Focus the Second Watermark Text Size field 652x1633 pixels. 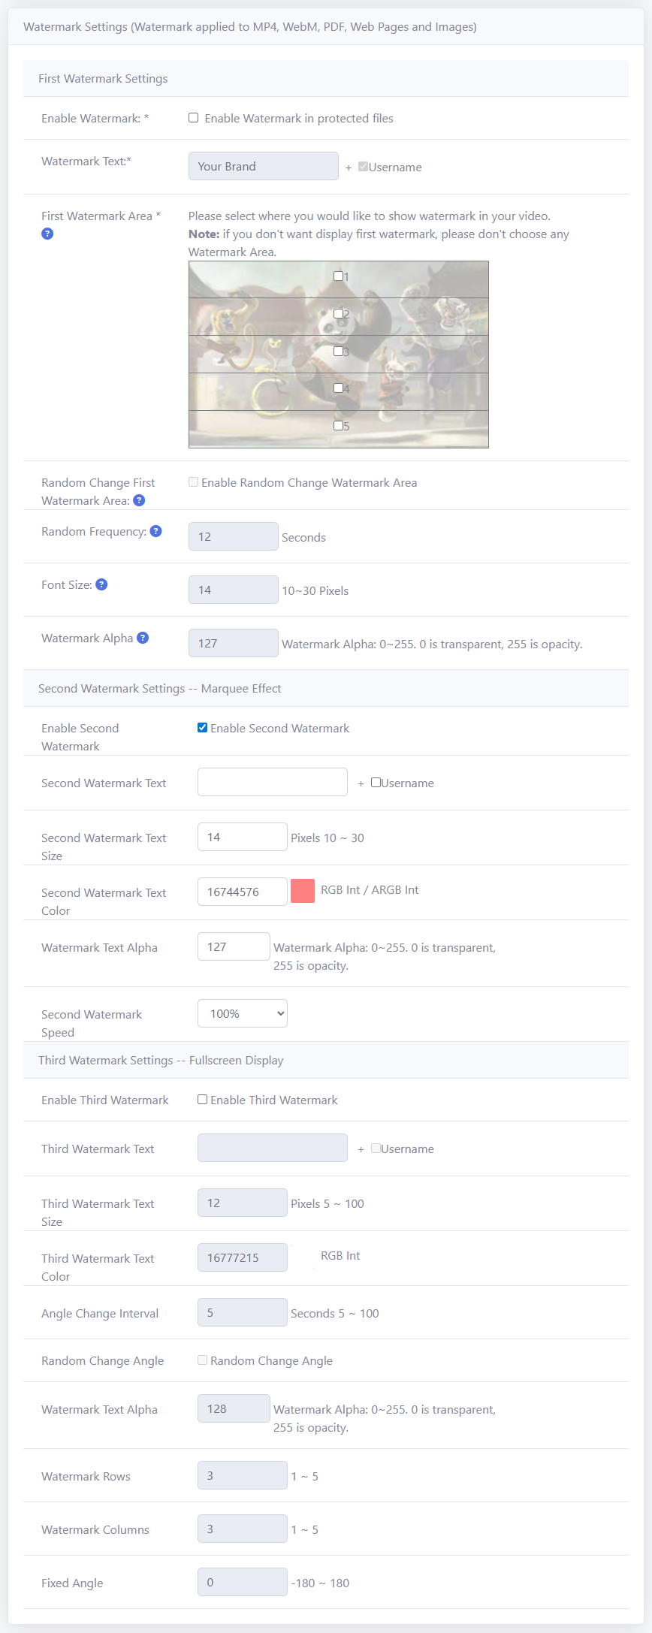click(242, 837)
